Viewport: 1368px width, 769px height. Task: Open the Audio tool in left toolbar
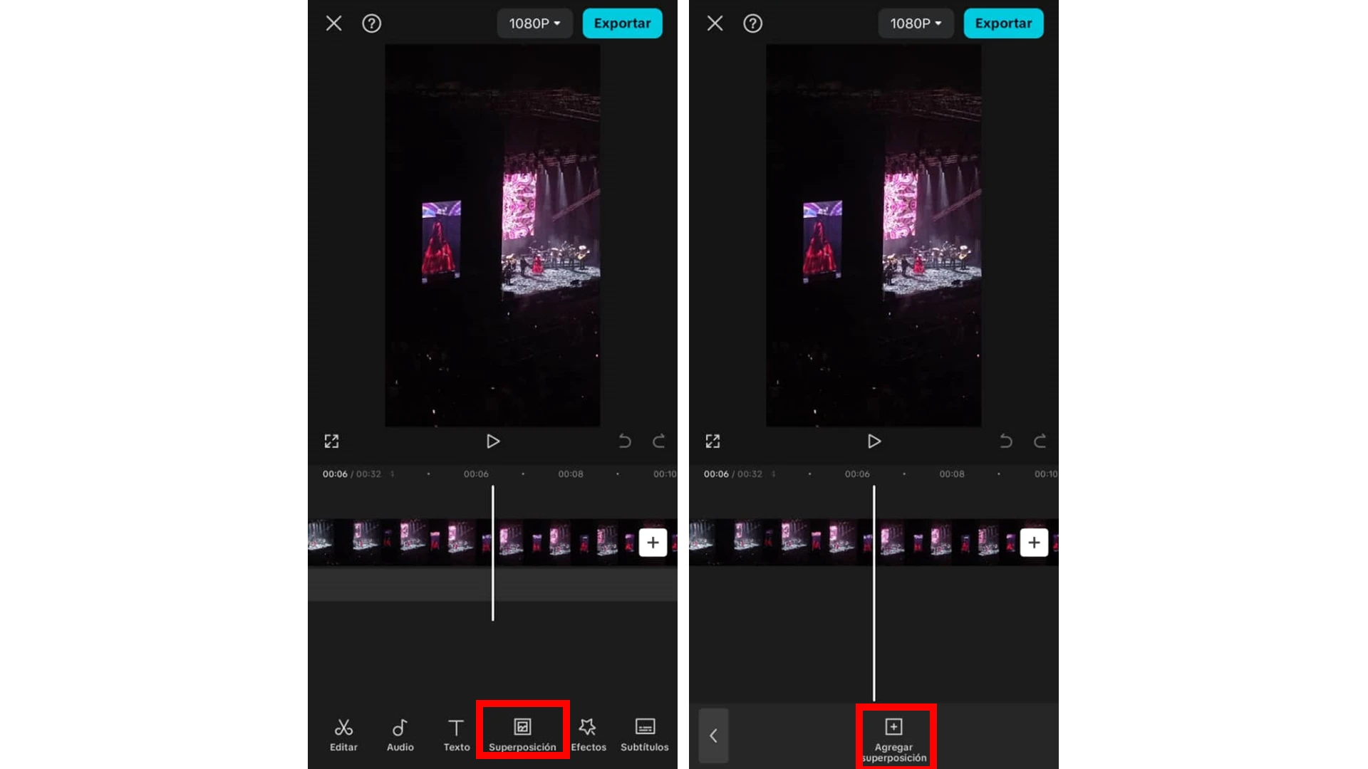click(x=400, y=734)
